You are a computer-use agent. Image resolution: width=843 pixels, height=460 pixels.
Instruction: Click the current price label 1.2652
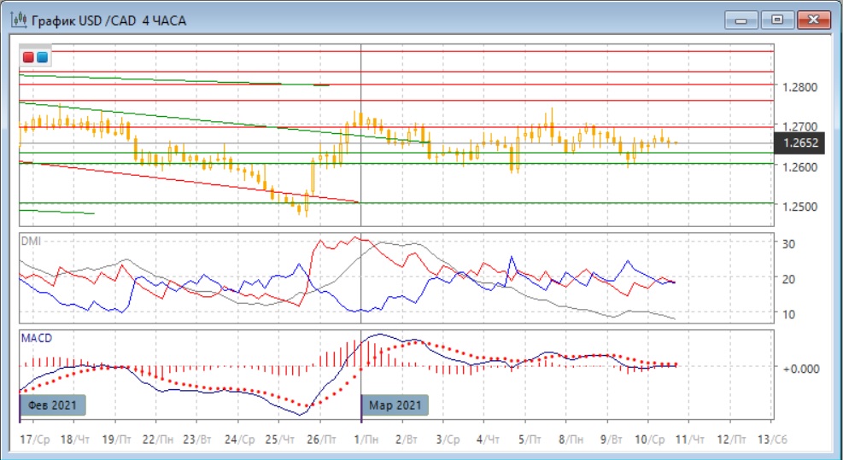pos(798,143)
